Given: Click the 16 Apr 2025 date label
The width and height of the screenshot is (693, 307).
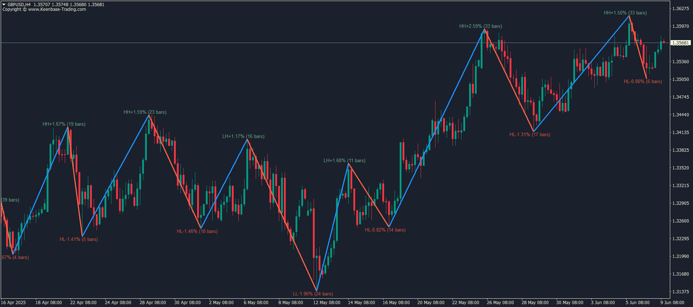Looking at the screenshot, I should pos(13,303).
